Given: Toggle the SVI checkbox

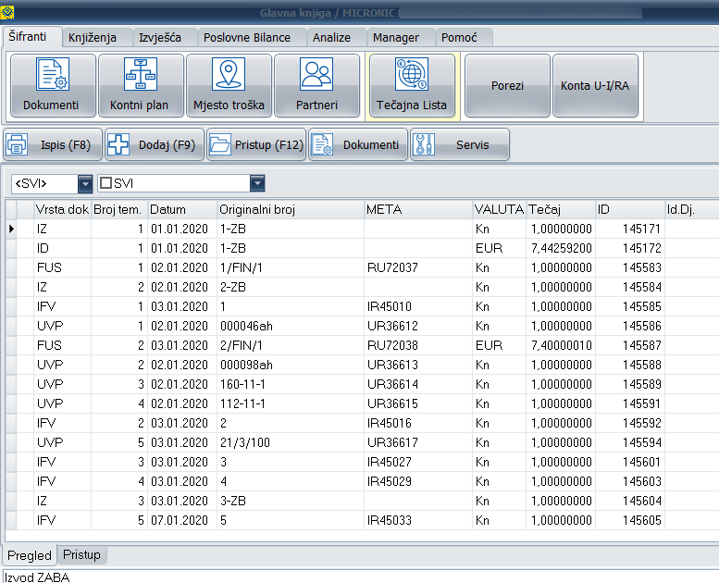Looking at the screenshot, I should click(x=105, y=183).
